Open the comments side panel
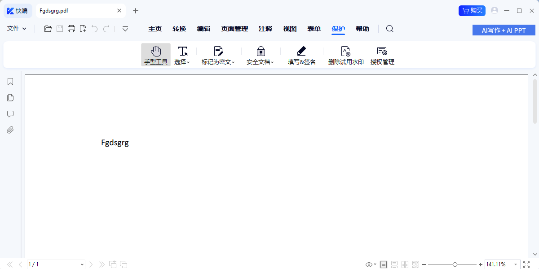This screenshot has width=539, height=269. tap(10, 114)
